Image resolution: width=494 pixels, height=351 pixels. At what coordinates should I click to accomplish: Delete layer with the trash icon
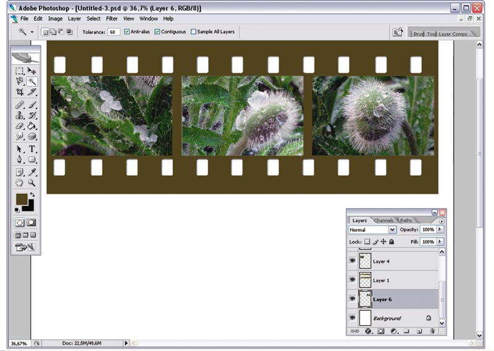click(432, 331)
